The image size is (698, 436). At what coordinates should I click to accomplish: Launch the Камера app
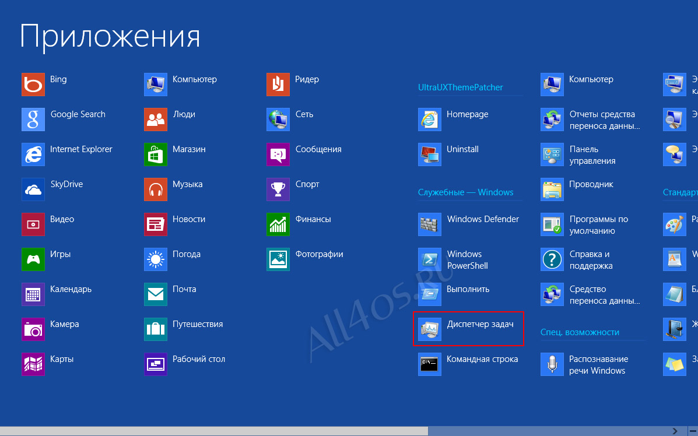(x=33, y=329)
